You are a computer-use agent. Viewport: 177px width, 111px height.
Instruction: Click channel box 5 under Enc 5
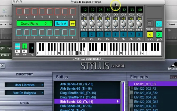pyautogui.click(x=116, y=35)
